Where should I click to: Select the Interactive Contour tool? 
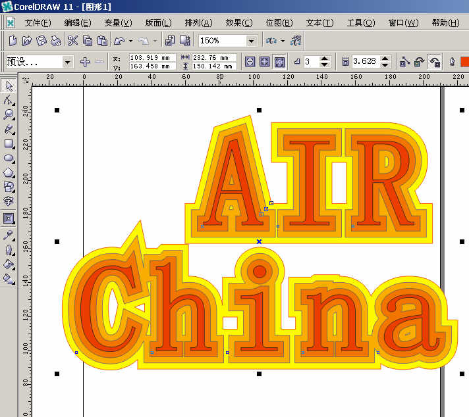tap(9, 218)
